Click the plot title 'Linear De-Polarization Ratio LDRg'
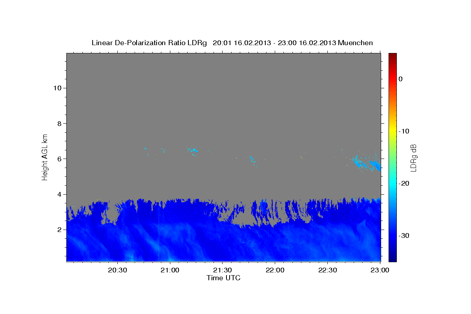 tap(149, 43)
